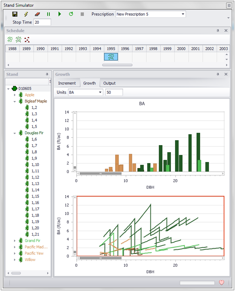Switch to the Growth tab
Screen dimensions: 235x291
(89, 83)
